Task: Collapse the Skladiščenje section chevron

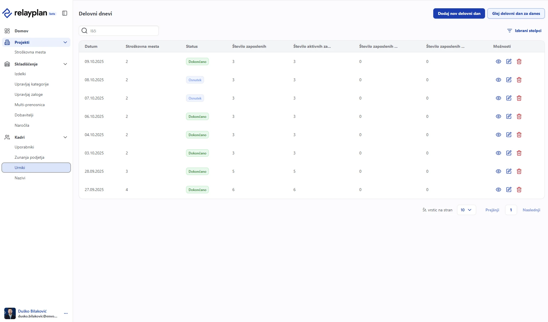Action: click(65, 64)
